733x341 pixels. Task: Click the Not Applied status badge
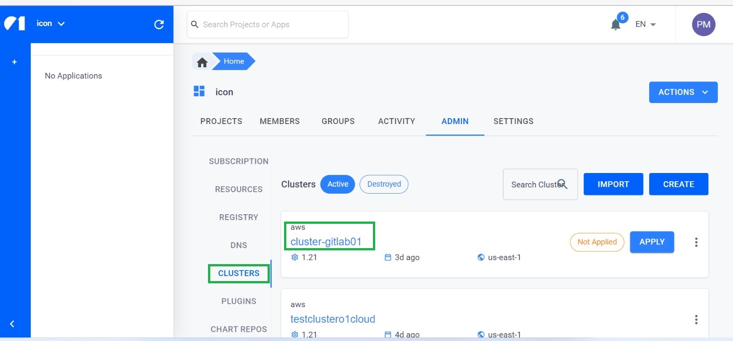(597, 242)
